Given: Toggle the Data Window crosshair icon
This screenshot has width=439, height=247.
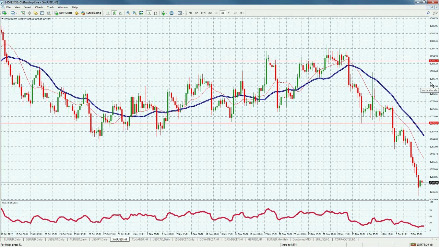Looking at the screenshot, I should pyautogui.click(x=29, y=13).
